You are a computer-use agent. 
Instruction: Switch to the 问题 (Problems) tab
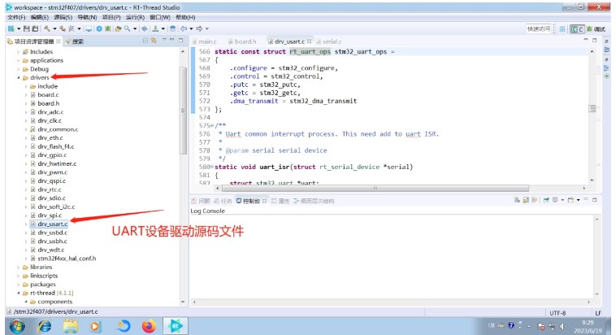pos(201,201)
